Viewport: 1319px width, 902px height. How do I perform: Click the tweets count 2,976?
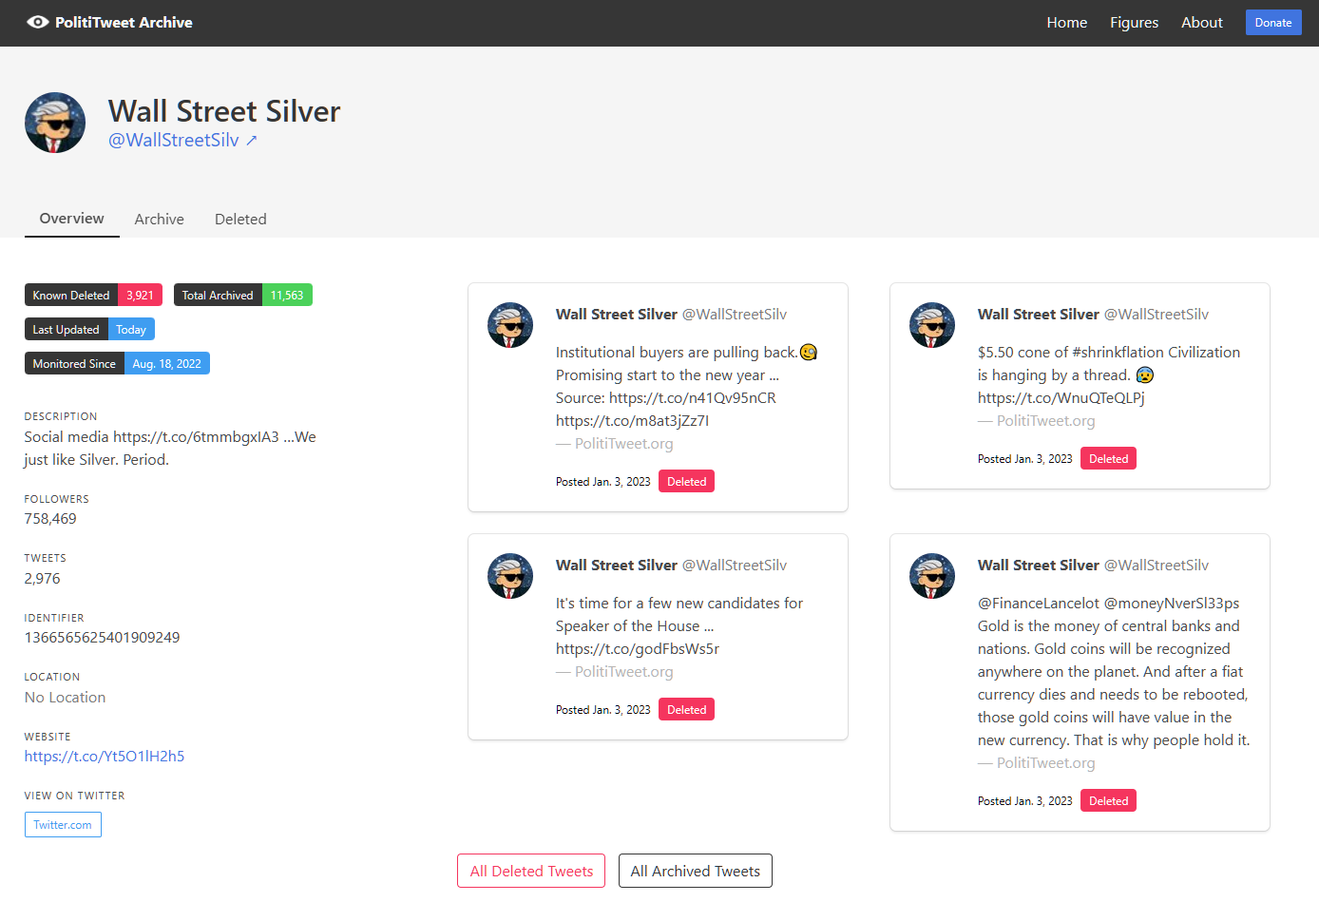(43, 579)
